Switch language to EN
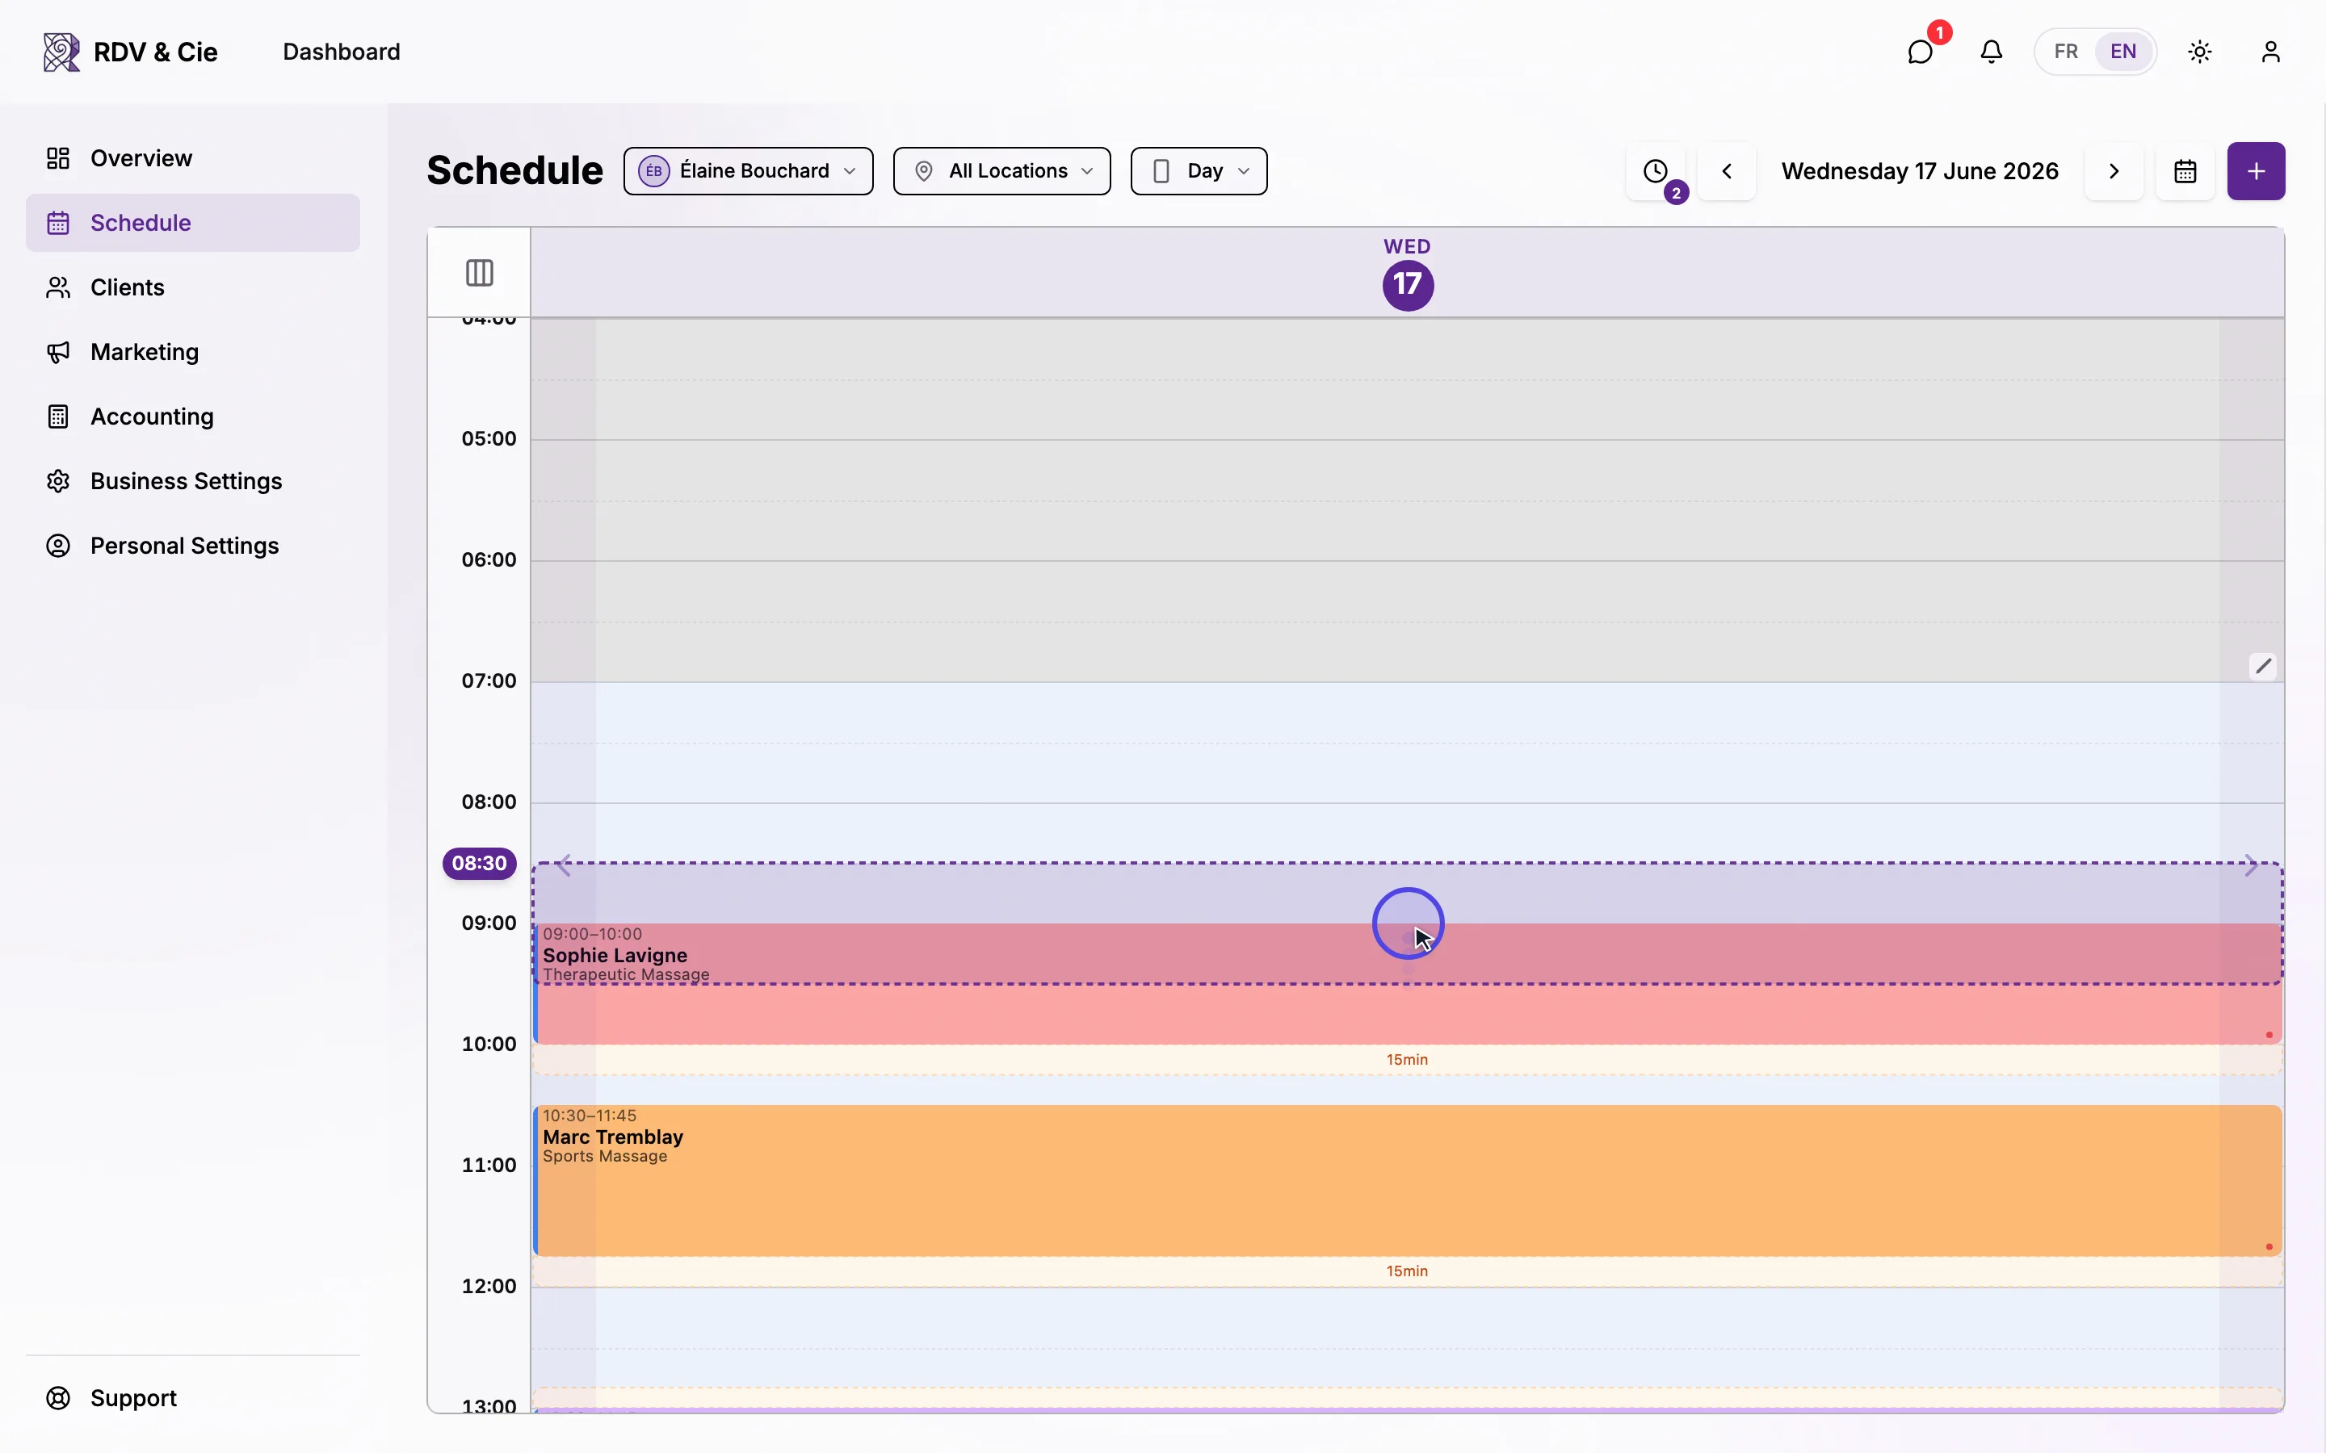This screenshot has height=1453, width=2326. 2123,52
